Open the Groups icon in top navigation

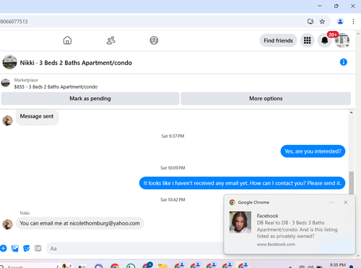154,40
